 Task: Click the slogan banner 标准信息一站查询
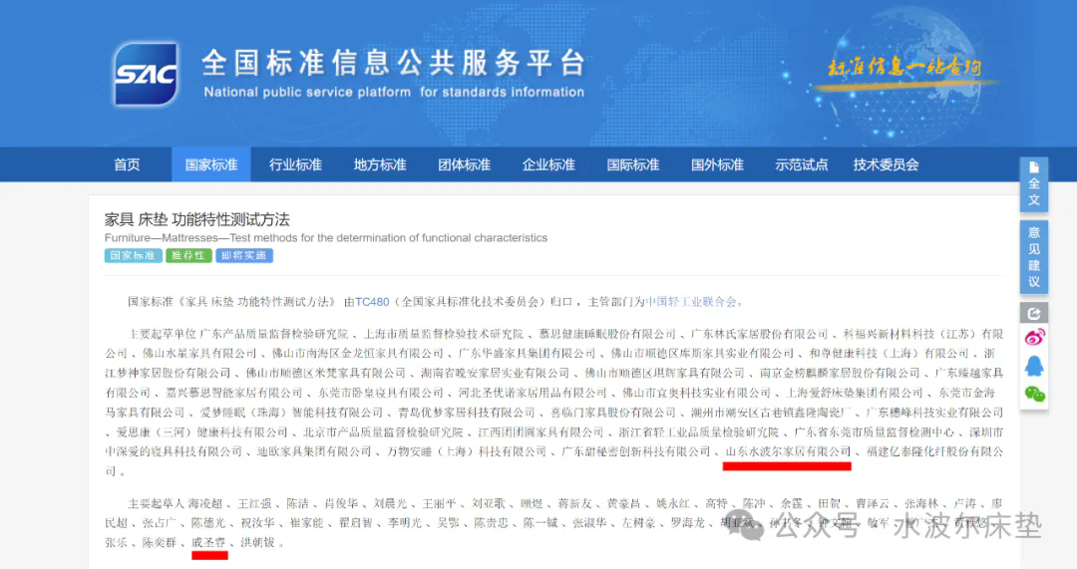click(903, 68)
